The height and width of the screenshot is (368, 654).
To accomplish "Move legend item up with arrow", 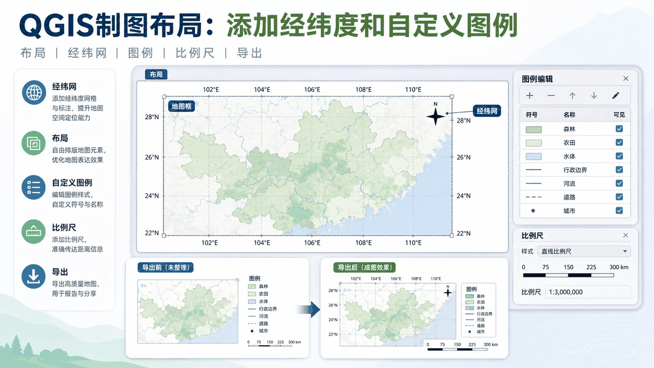I will pos(572,95).
